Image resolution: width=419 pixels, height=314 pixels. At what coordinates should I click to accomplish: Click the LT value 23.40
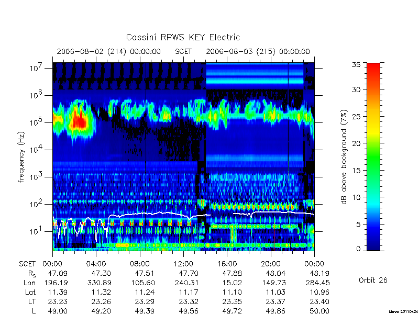click(x=319, y=302)
